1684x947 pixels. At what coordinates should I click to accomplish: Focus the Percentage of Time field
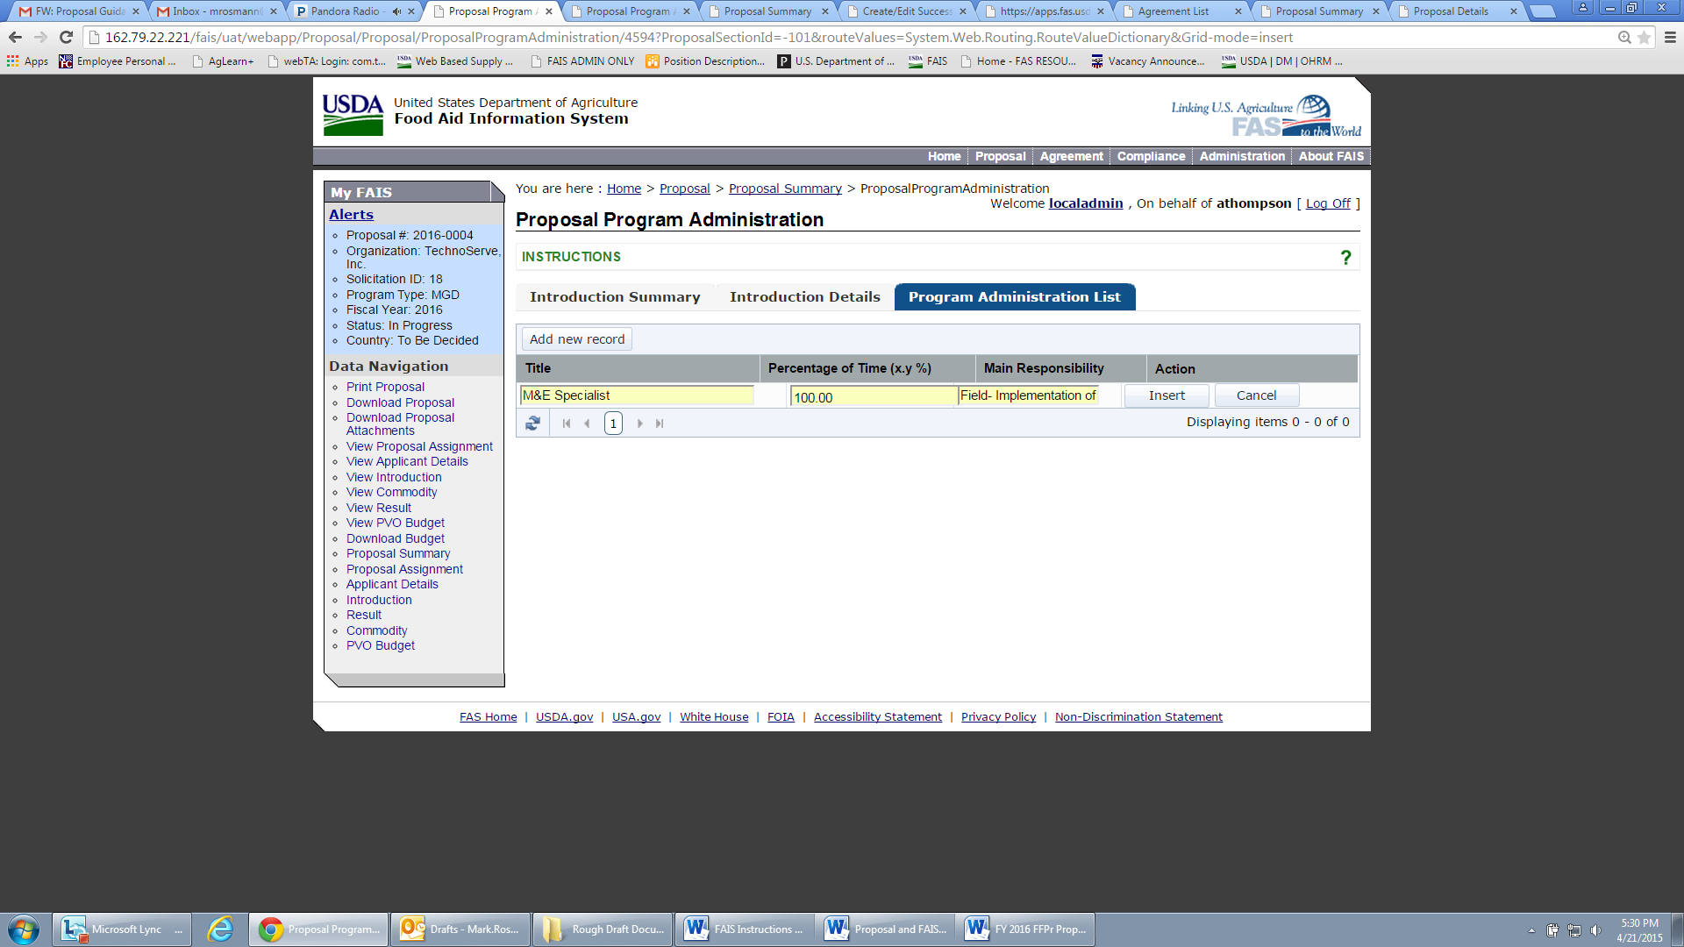coord(873,397)
